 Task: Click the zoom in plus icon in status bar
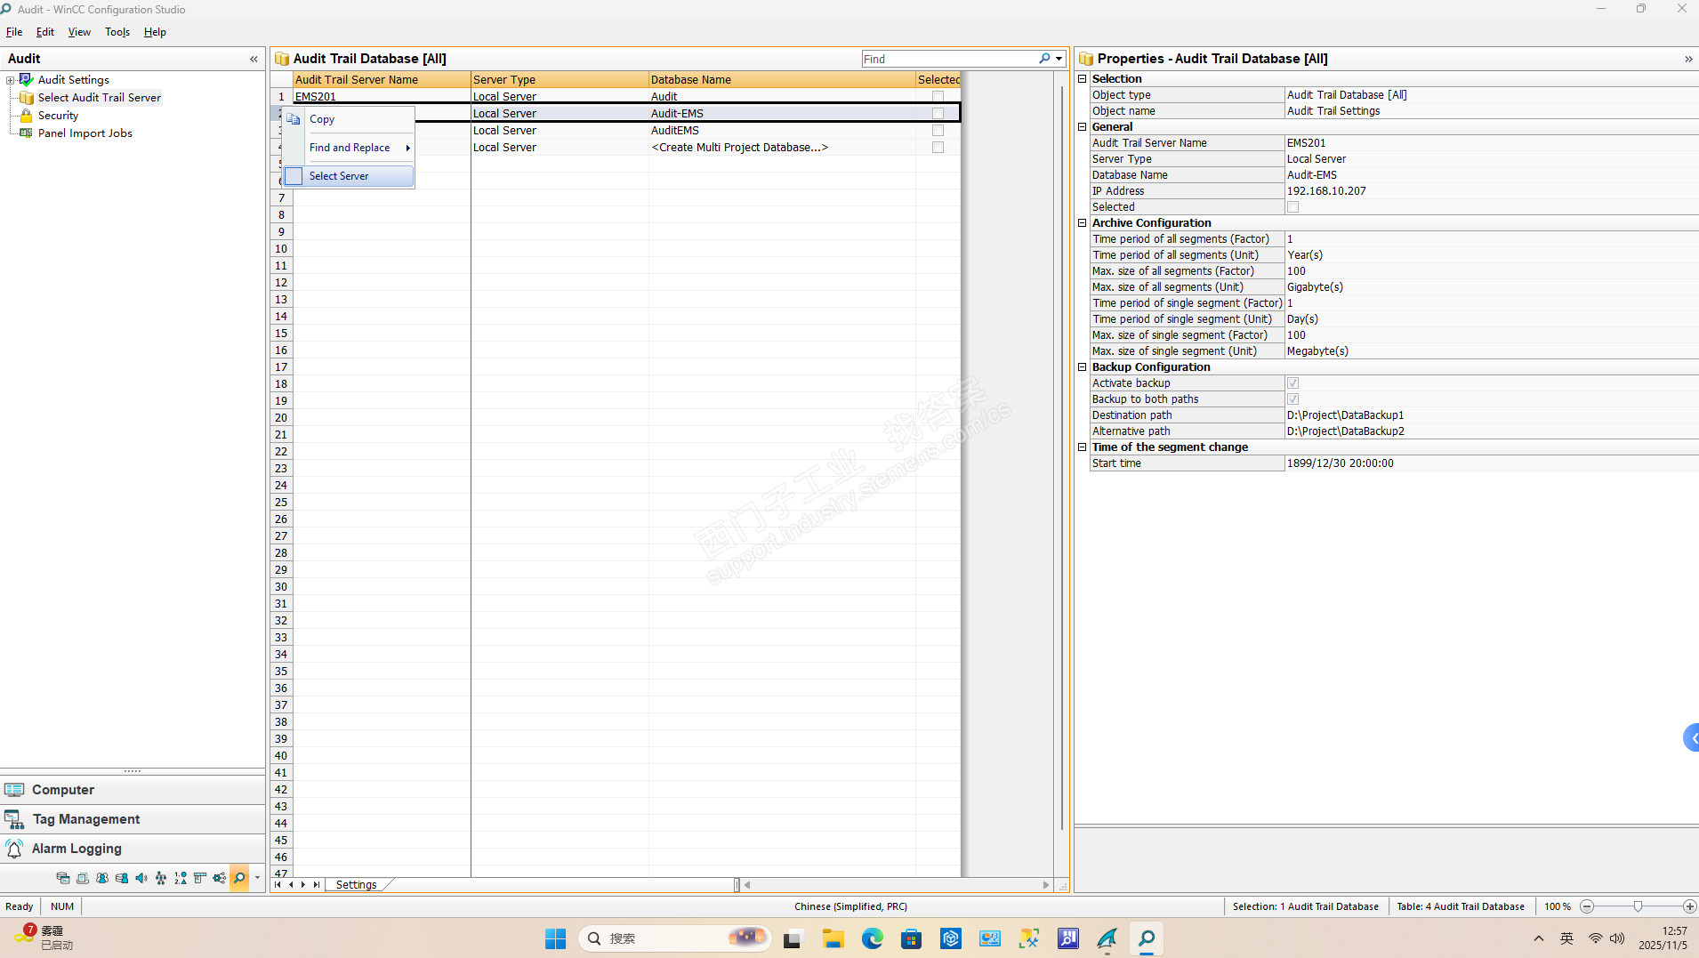tap(1689, 906)
